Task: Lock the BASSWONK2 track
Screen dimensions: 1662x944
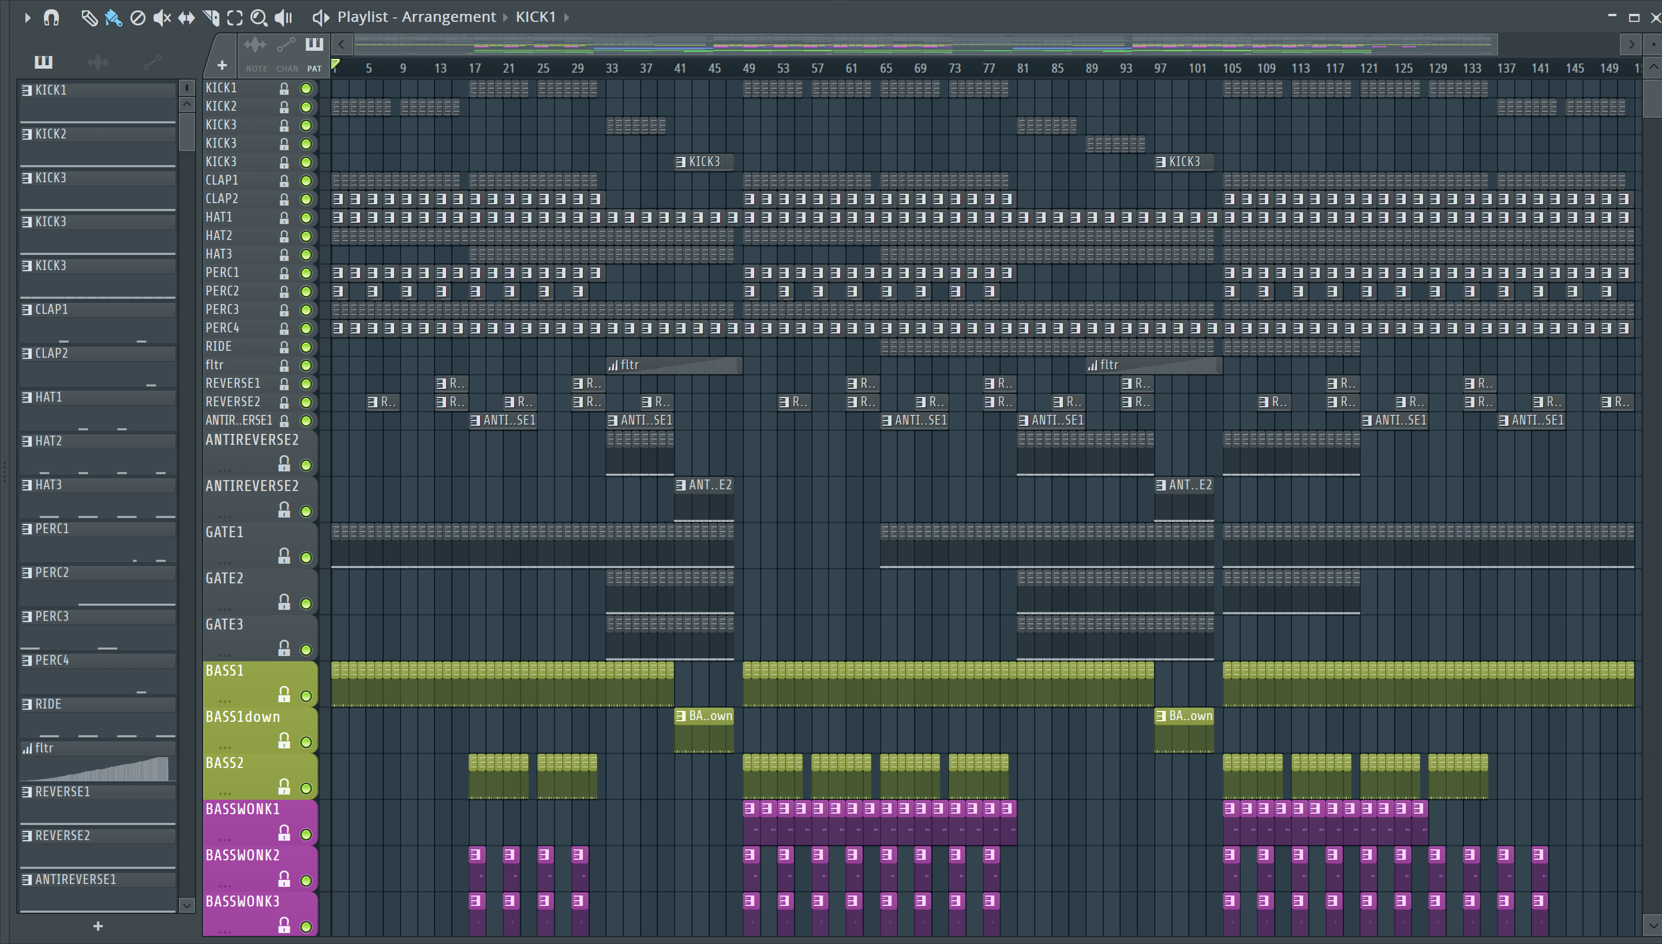Action: (x=284, y=879)
